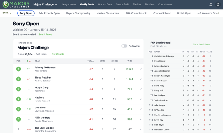223x133 pixels.
Task: Select the Sony Open tab
Action: (26, 13)
